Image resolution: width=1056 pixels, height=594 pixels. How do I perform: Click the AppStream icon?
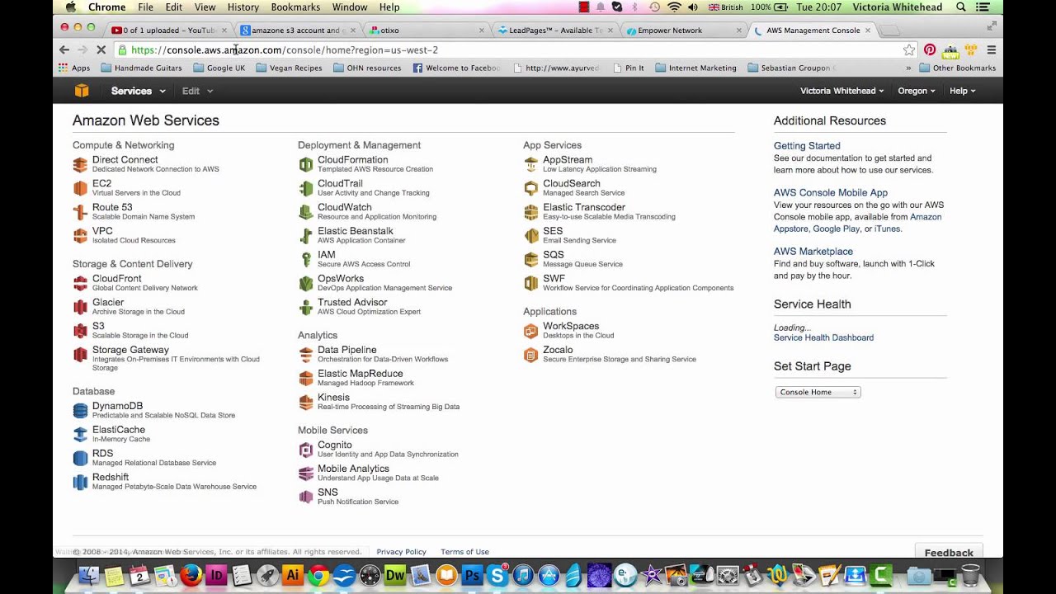pyautogui.click(x=530, y=164)
